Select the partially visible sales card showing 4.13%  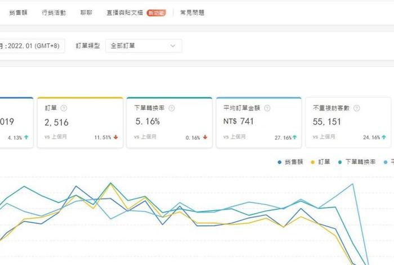click(16, 122)
